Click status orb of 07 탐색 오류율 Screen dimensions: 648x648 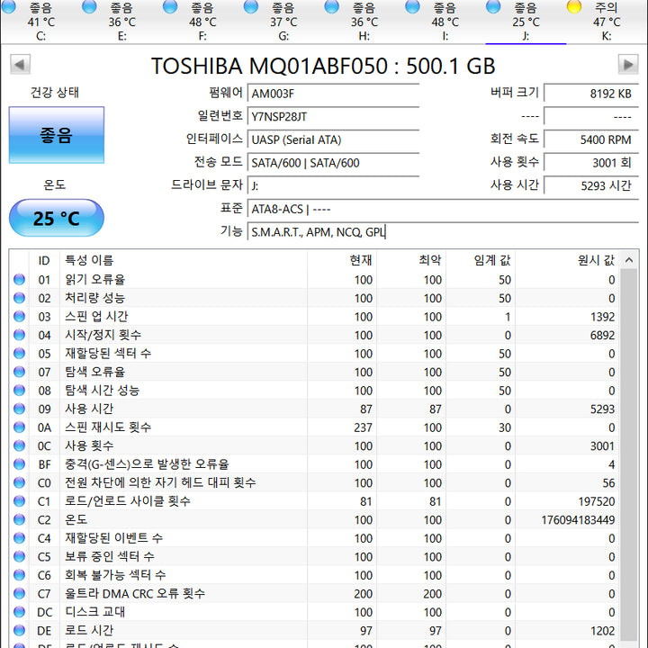tap(20, 372)
